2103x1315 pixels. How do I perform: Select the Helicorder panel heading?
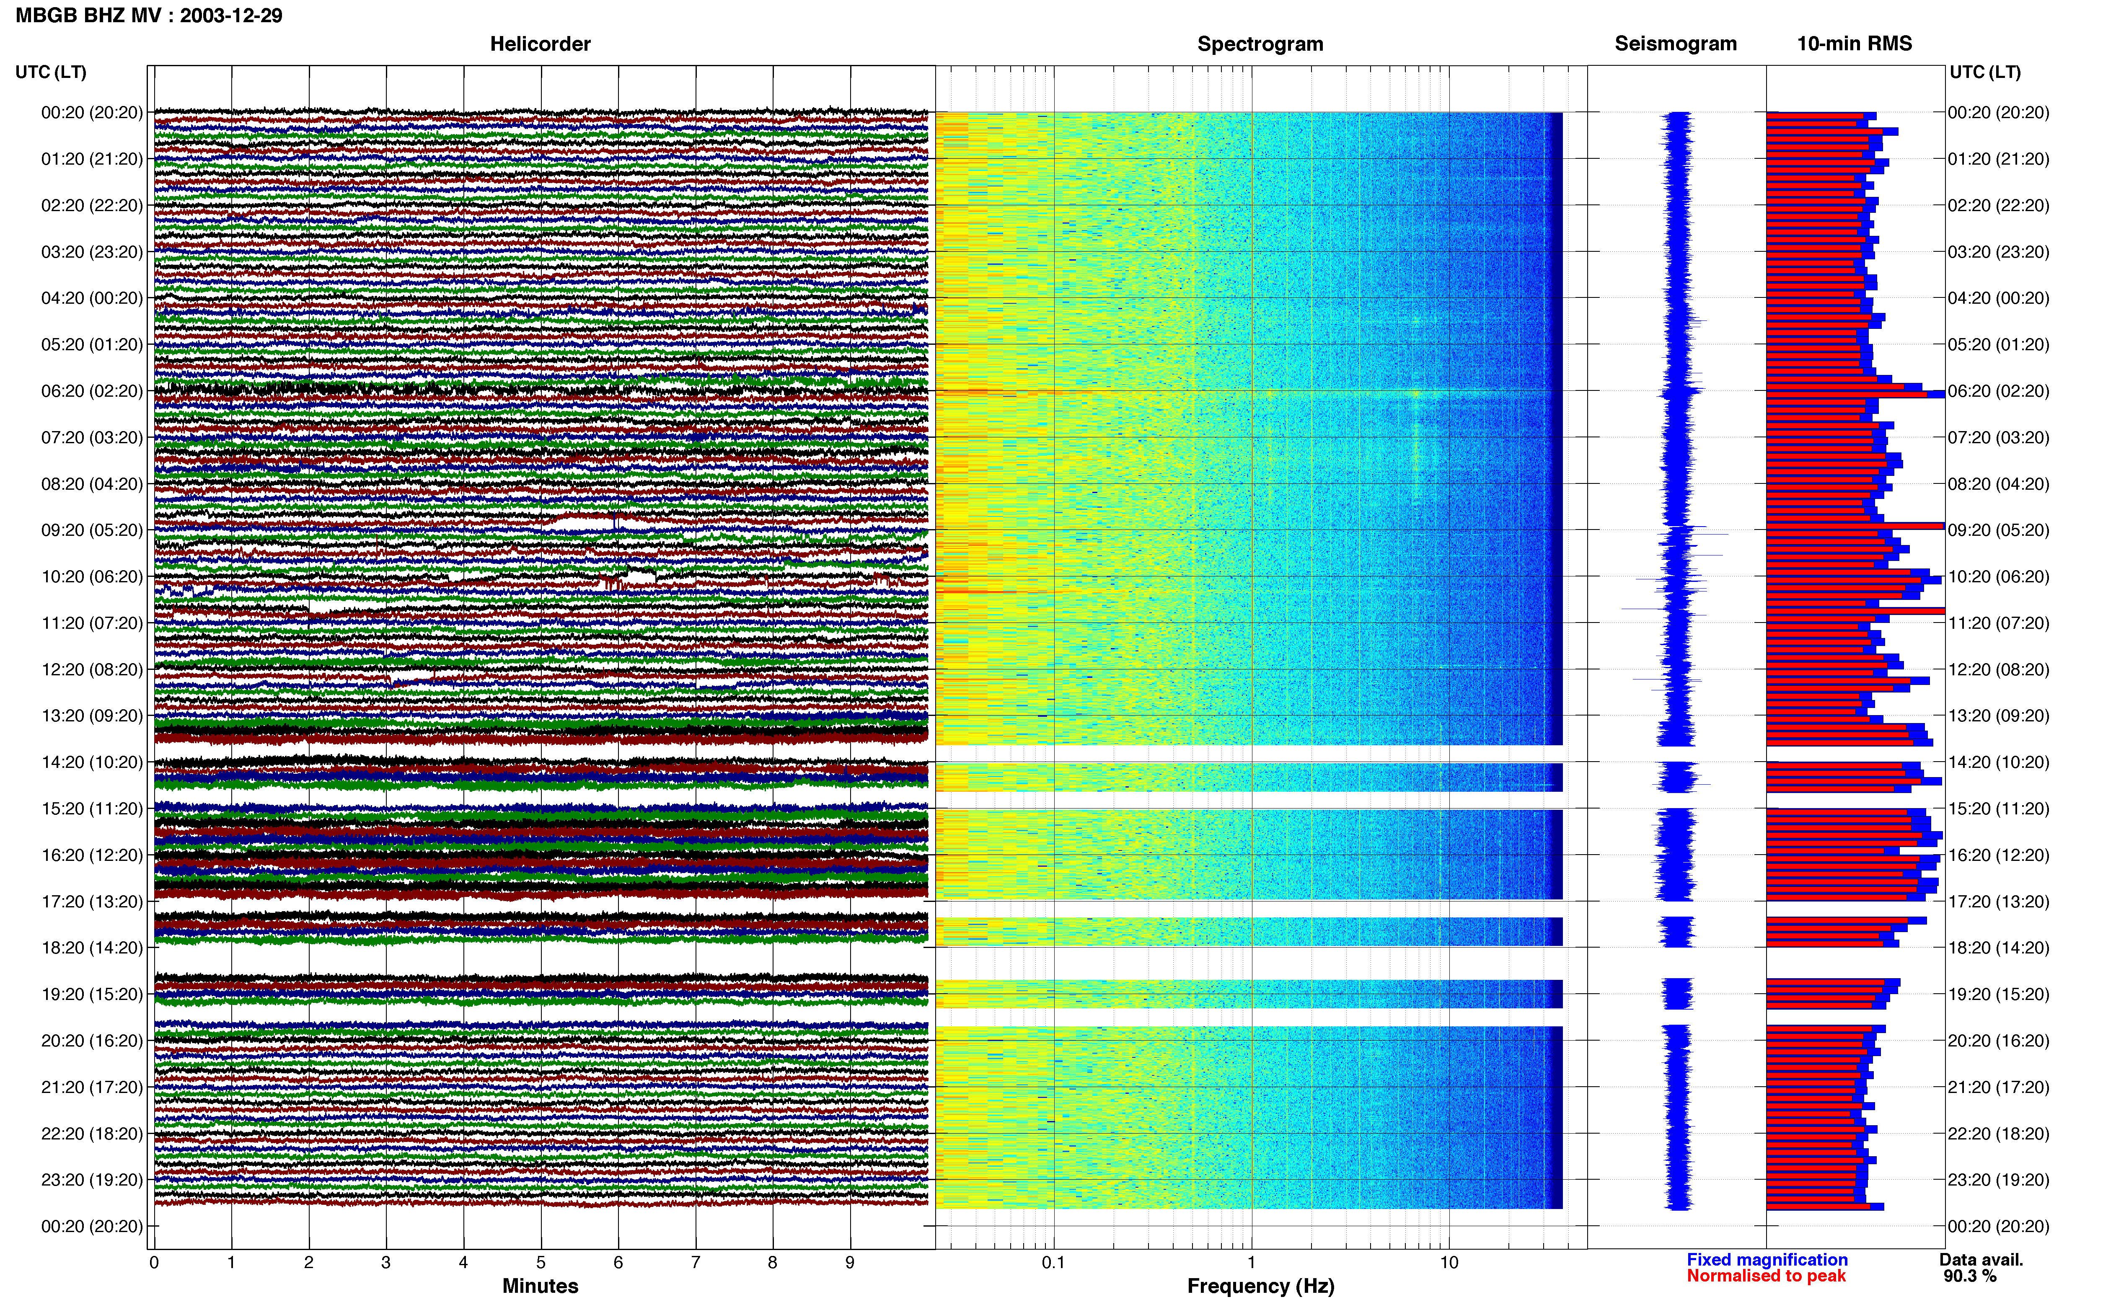[540, 44]
